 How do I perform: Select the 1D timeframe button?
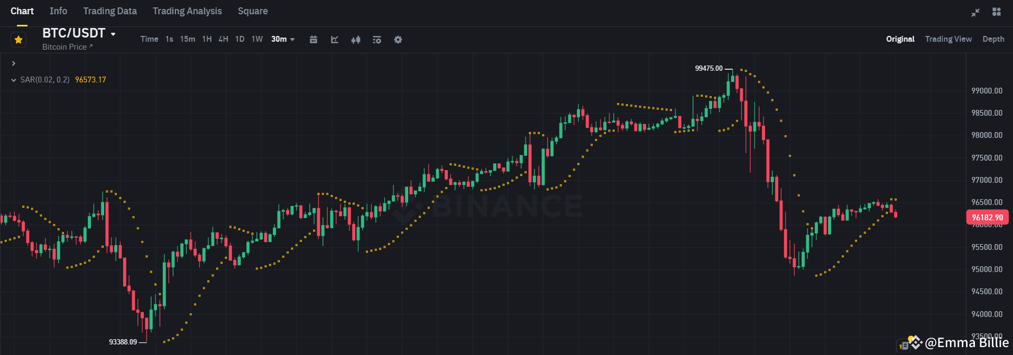pos(240,39)
